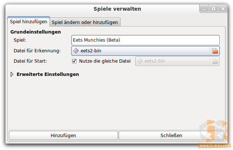The image size is (233, 150).
Task: Click the Erweiterte Einstellungen heading text
Action: [48, 74]
